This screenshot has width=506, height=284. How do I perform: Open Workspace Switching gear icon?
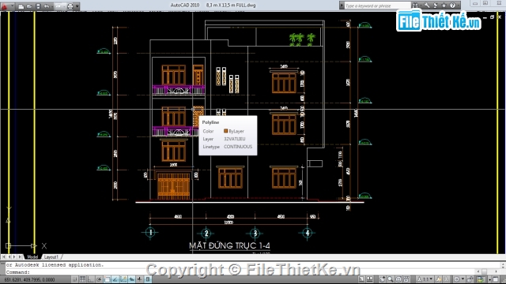coord(457,279)
